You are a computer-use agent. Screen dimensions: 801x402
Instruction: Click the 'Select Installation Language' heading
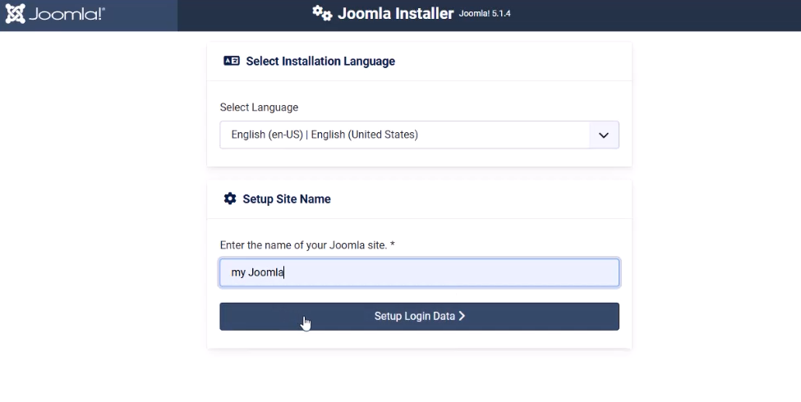(320, 62)
